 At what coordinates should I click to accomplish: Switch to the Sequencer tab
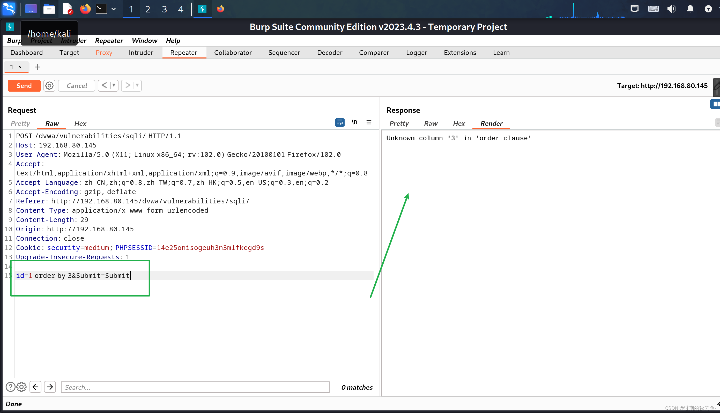[284, 53]
